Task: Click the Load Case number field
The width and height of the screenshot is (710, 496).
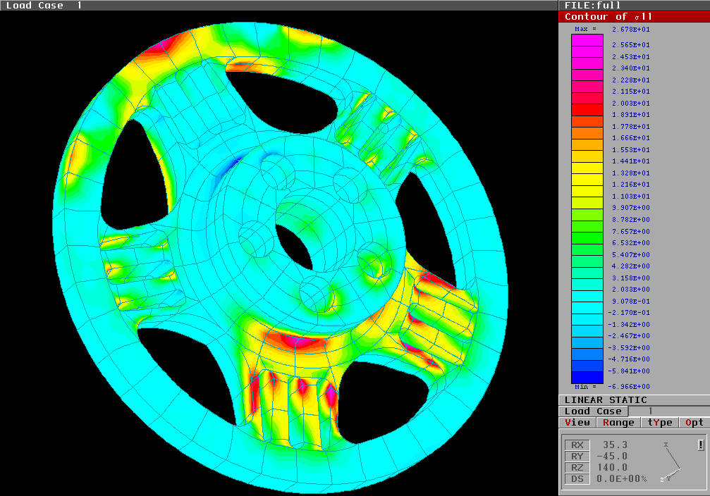Action: (x=669, y=411)
